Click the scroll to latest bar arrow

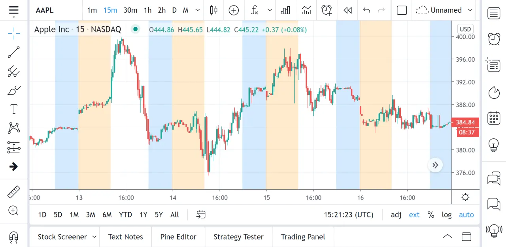[x=435, y=165]
